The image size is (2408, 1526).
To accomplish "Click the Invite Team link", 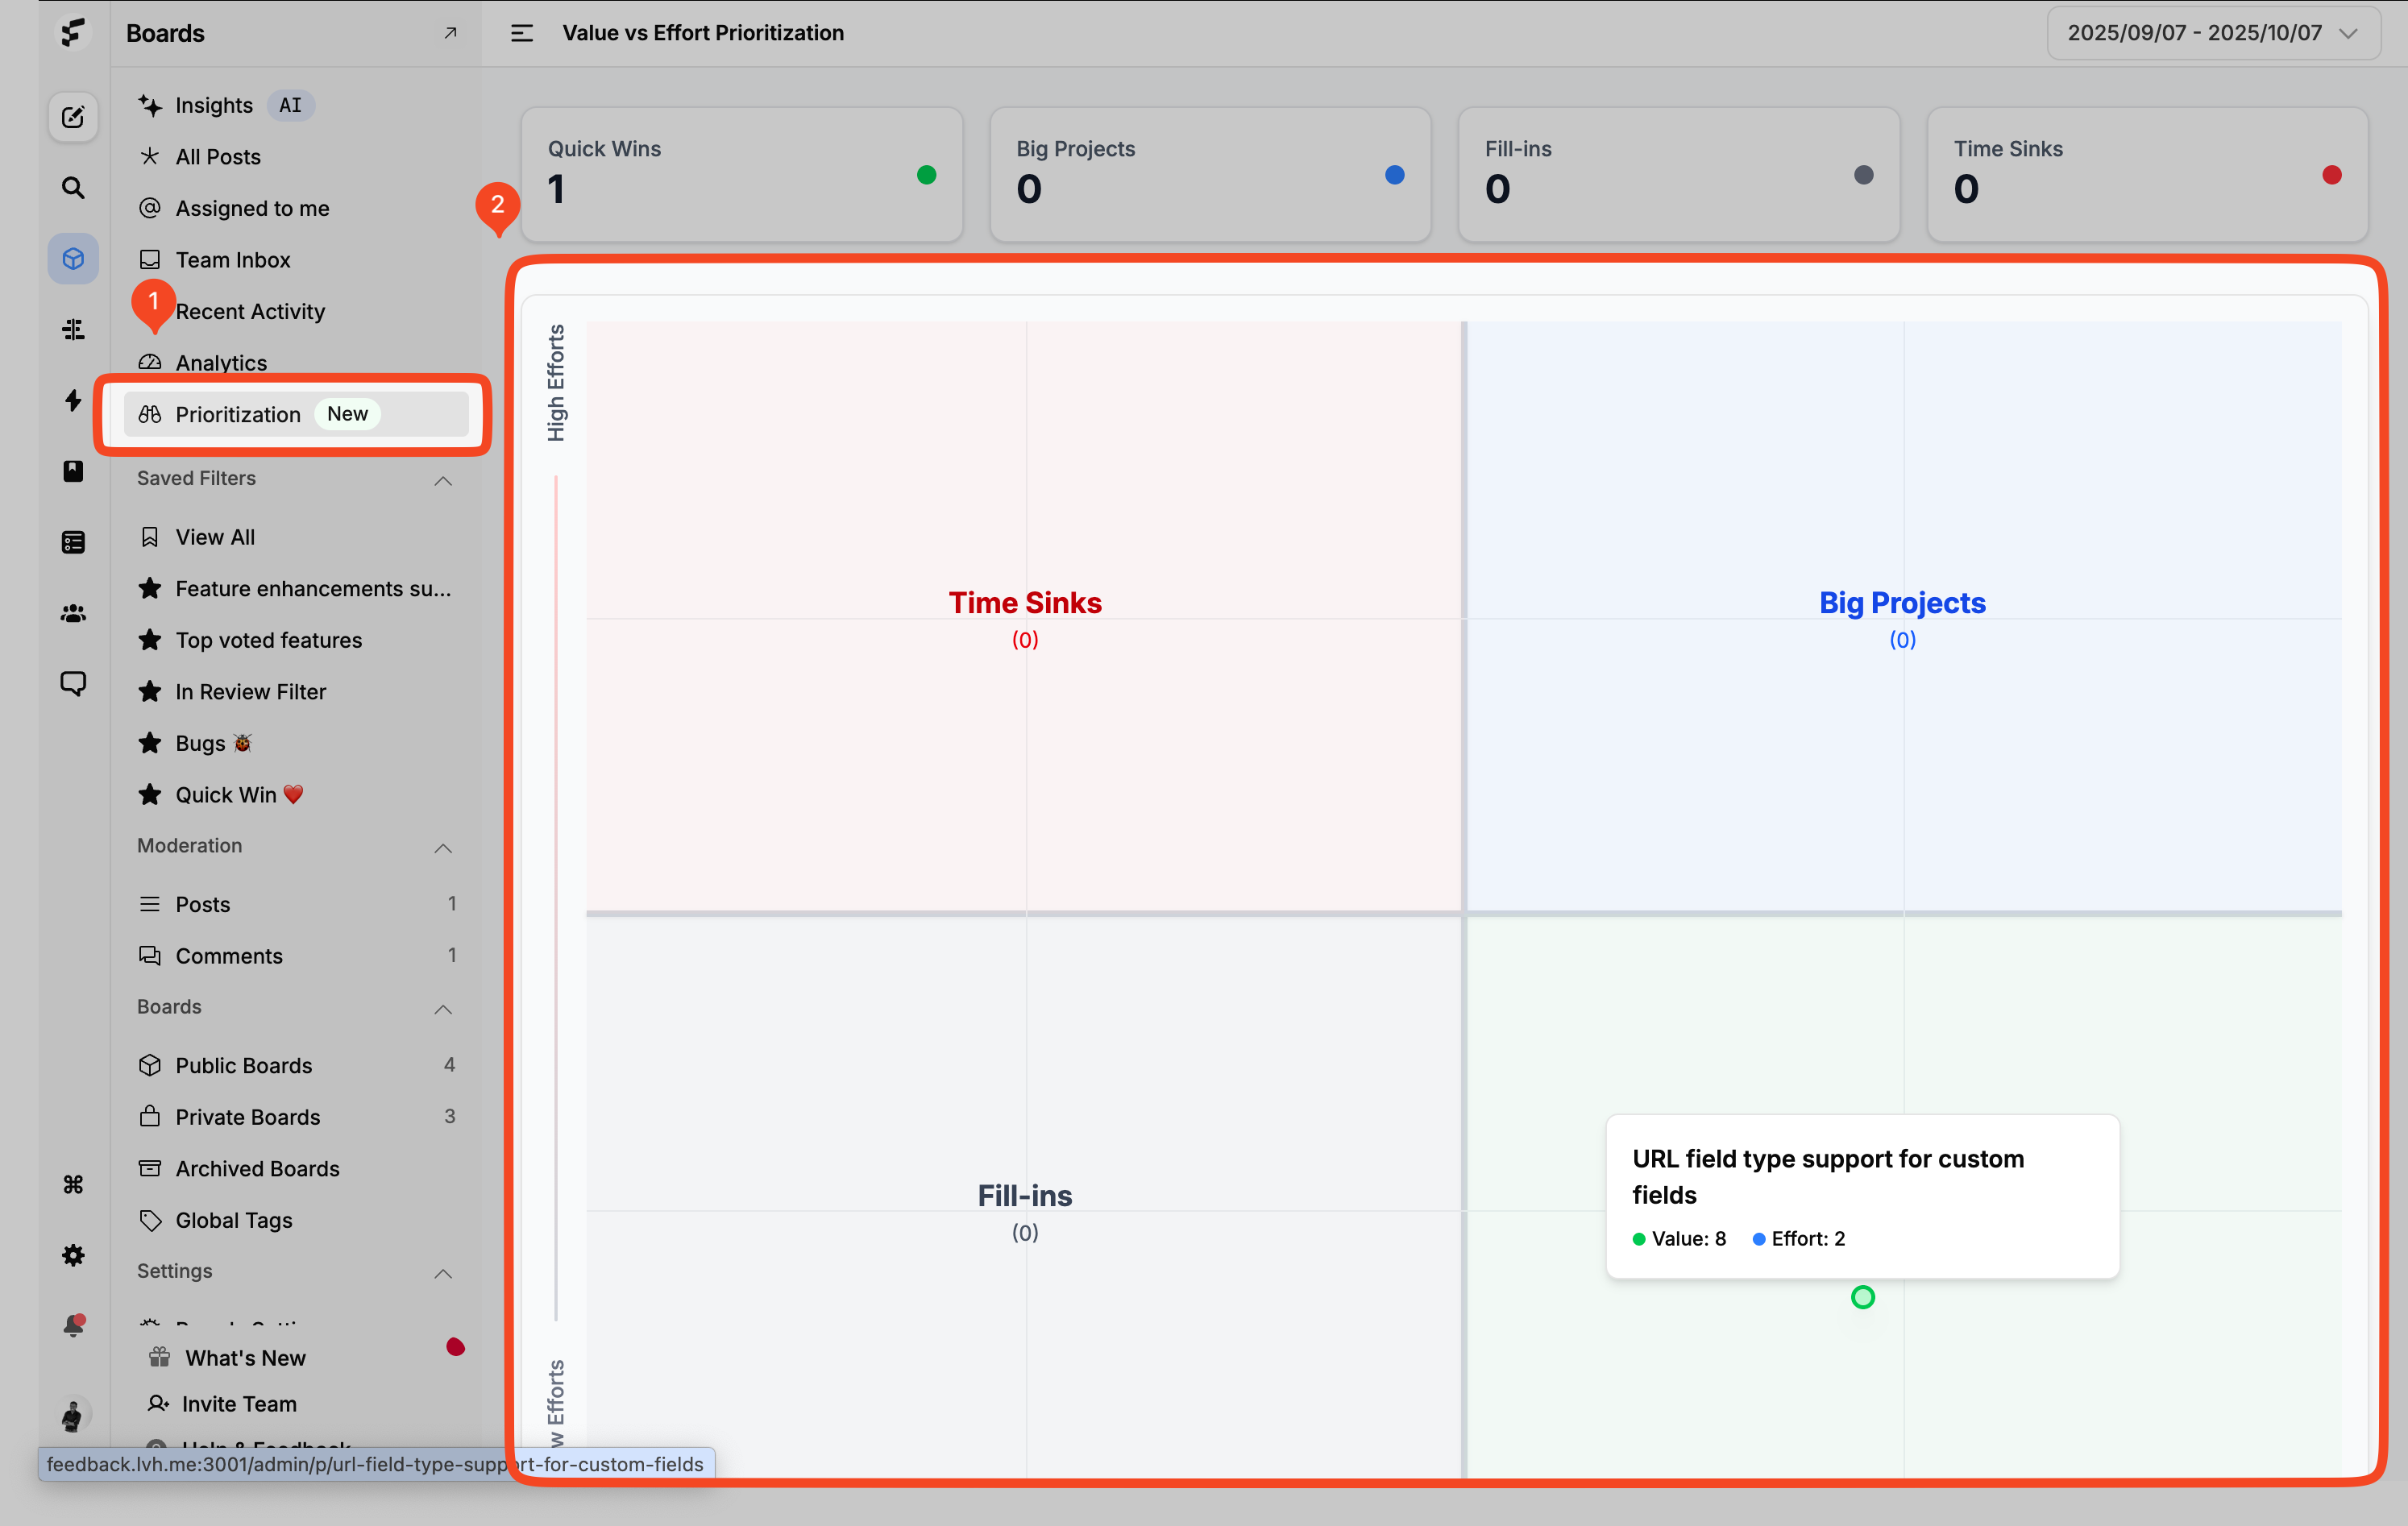I will click(238, 1404).
